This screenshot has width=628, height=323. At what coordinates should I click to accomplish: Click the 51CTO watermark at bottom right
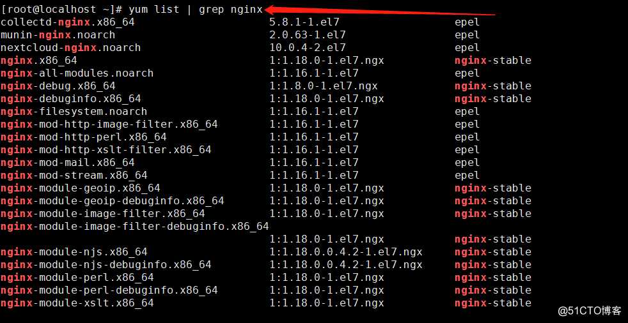pos(590,311)
